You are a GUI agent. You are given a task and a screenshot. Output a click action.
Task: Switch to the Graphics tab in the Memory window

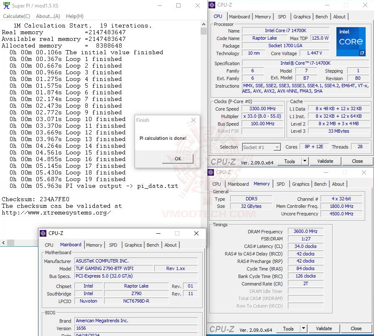300,183
